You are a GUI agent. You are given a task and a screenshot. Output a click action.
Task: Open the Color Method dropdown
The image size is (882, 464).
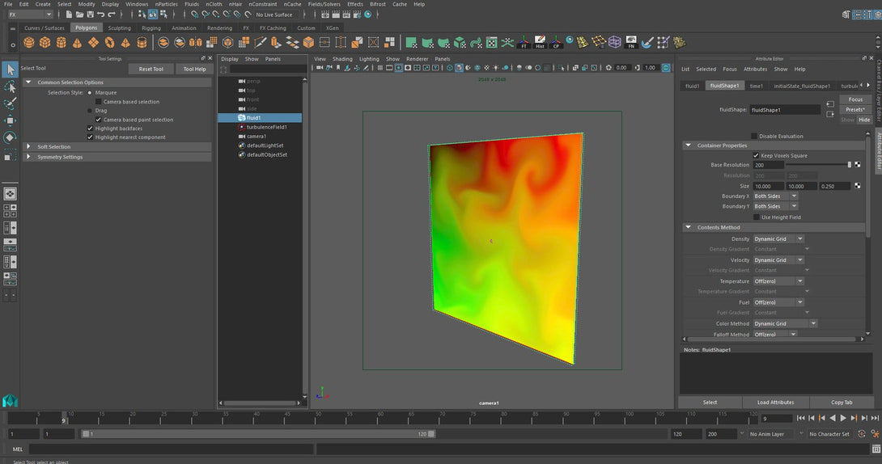click(x=785, y=323)
